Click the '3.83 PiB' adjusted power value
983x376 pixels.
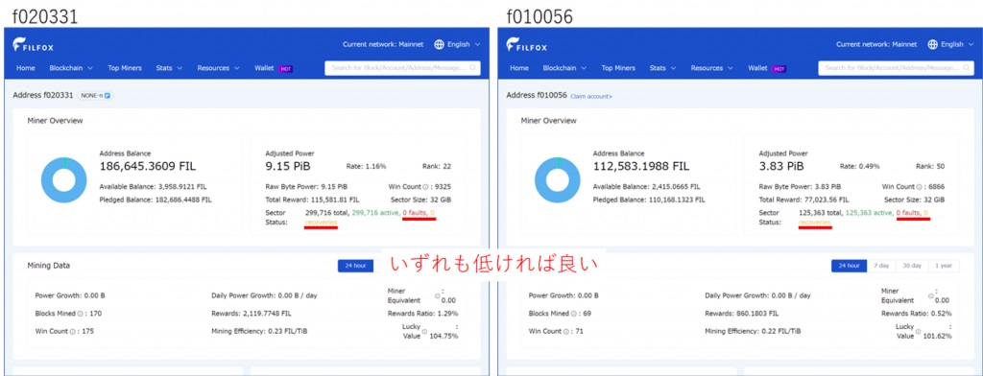[x=781, y=167]
